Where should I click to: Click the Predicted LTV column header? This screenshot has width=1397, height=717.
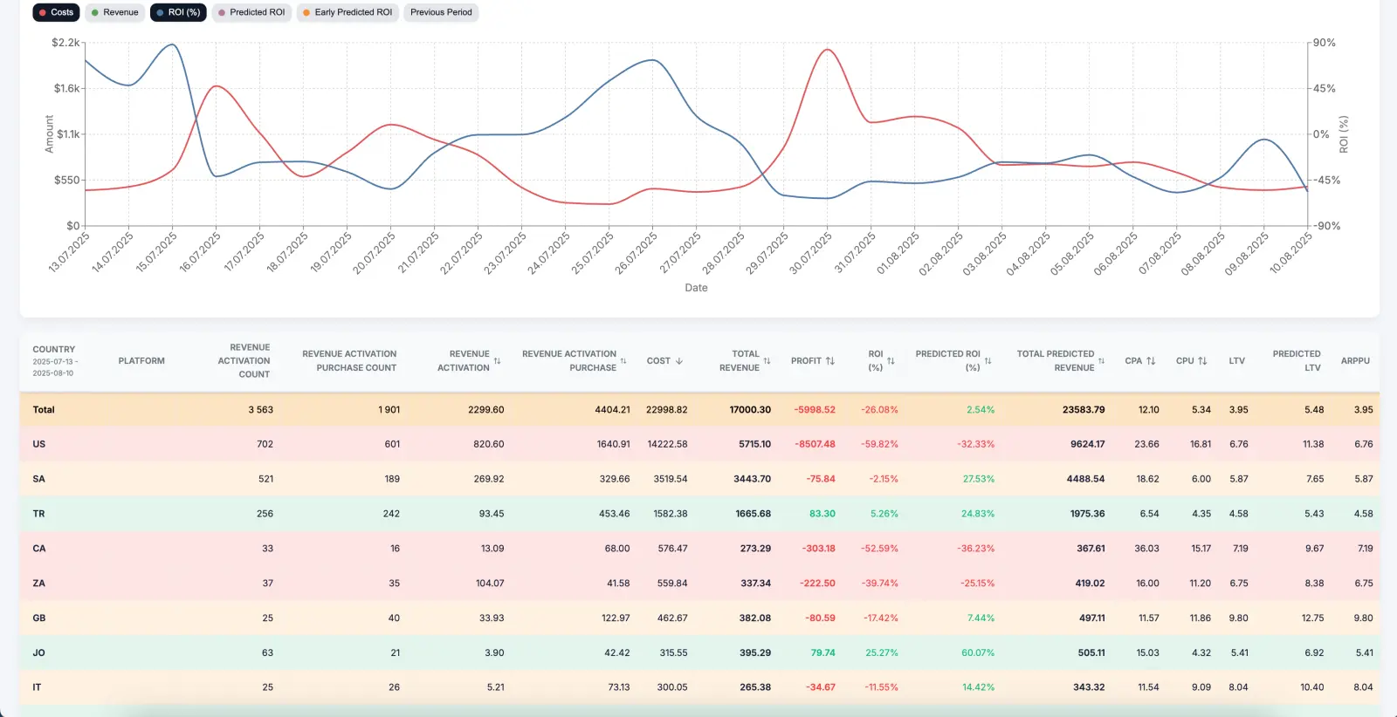click(x=1297, y=361)
